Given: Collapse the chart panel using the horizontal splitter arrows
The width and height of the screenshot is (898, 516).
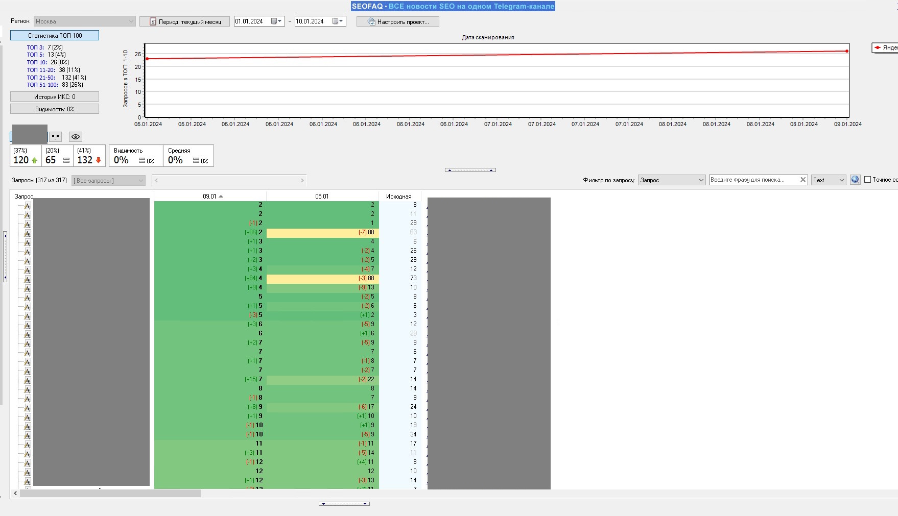Looking at the screenshot, I should click(x=470, y=170).
